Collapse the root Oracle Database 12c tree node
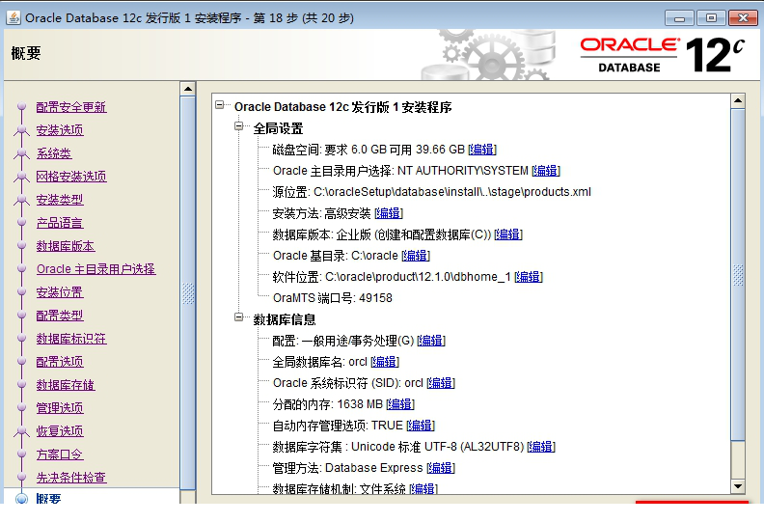The width and height of the screenshot is (764, 523). coord(220,104)
